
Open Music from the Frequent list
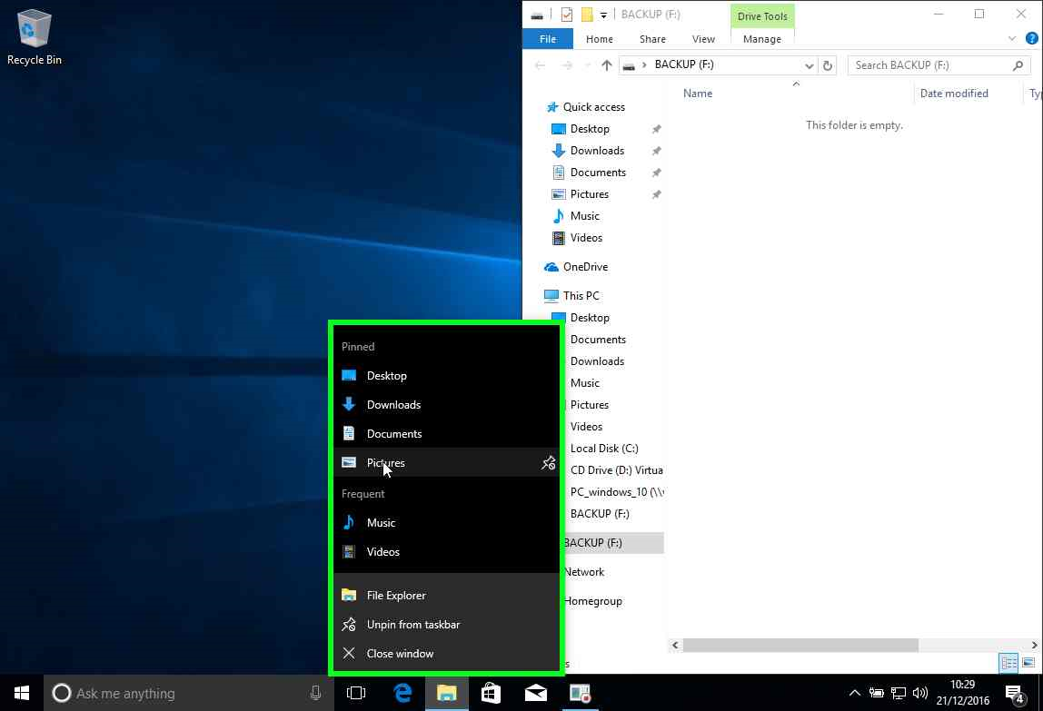coord(446,523)
